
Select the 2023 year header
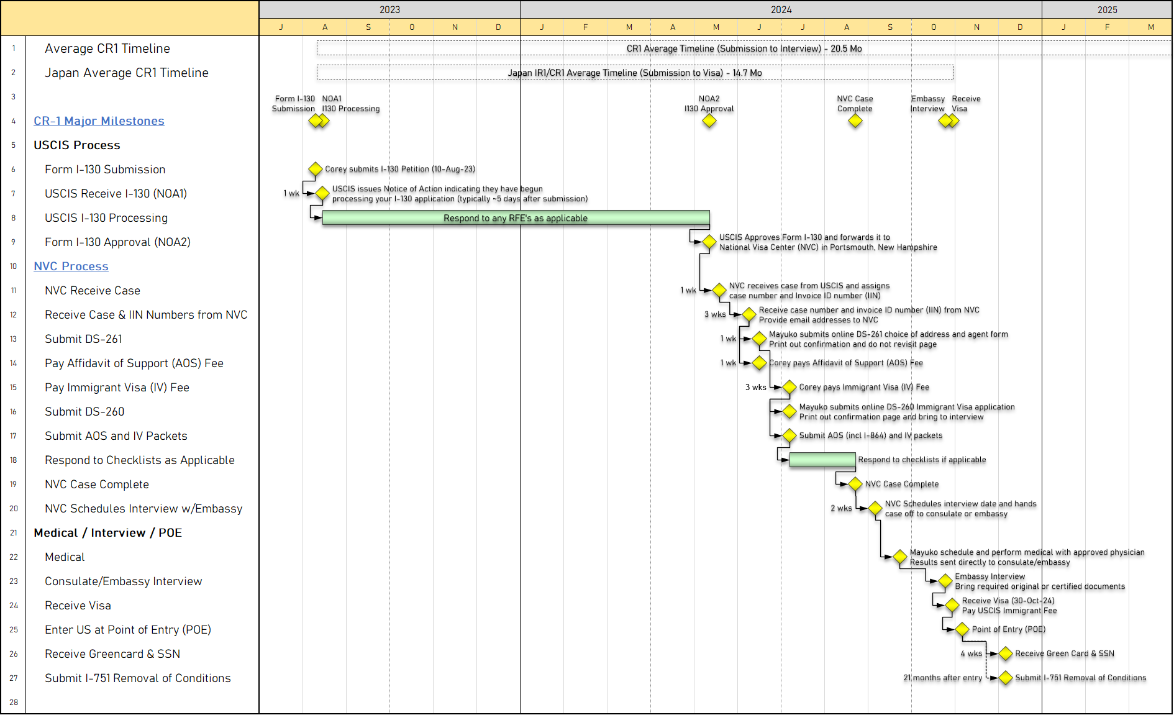(x=389, y=9)
